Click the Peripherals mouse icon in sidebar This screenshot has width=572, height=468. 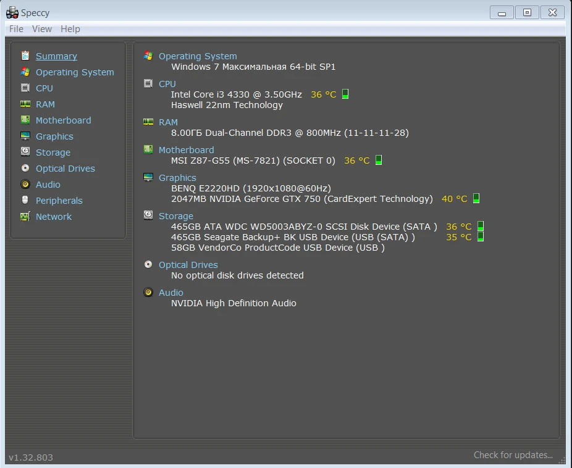pos(25,200)
